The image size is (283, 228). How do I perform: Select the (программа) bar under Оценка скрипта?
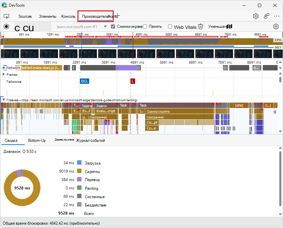coord(179,117)
